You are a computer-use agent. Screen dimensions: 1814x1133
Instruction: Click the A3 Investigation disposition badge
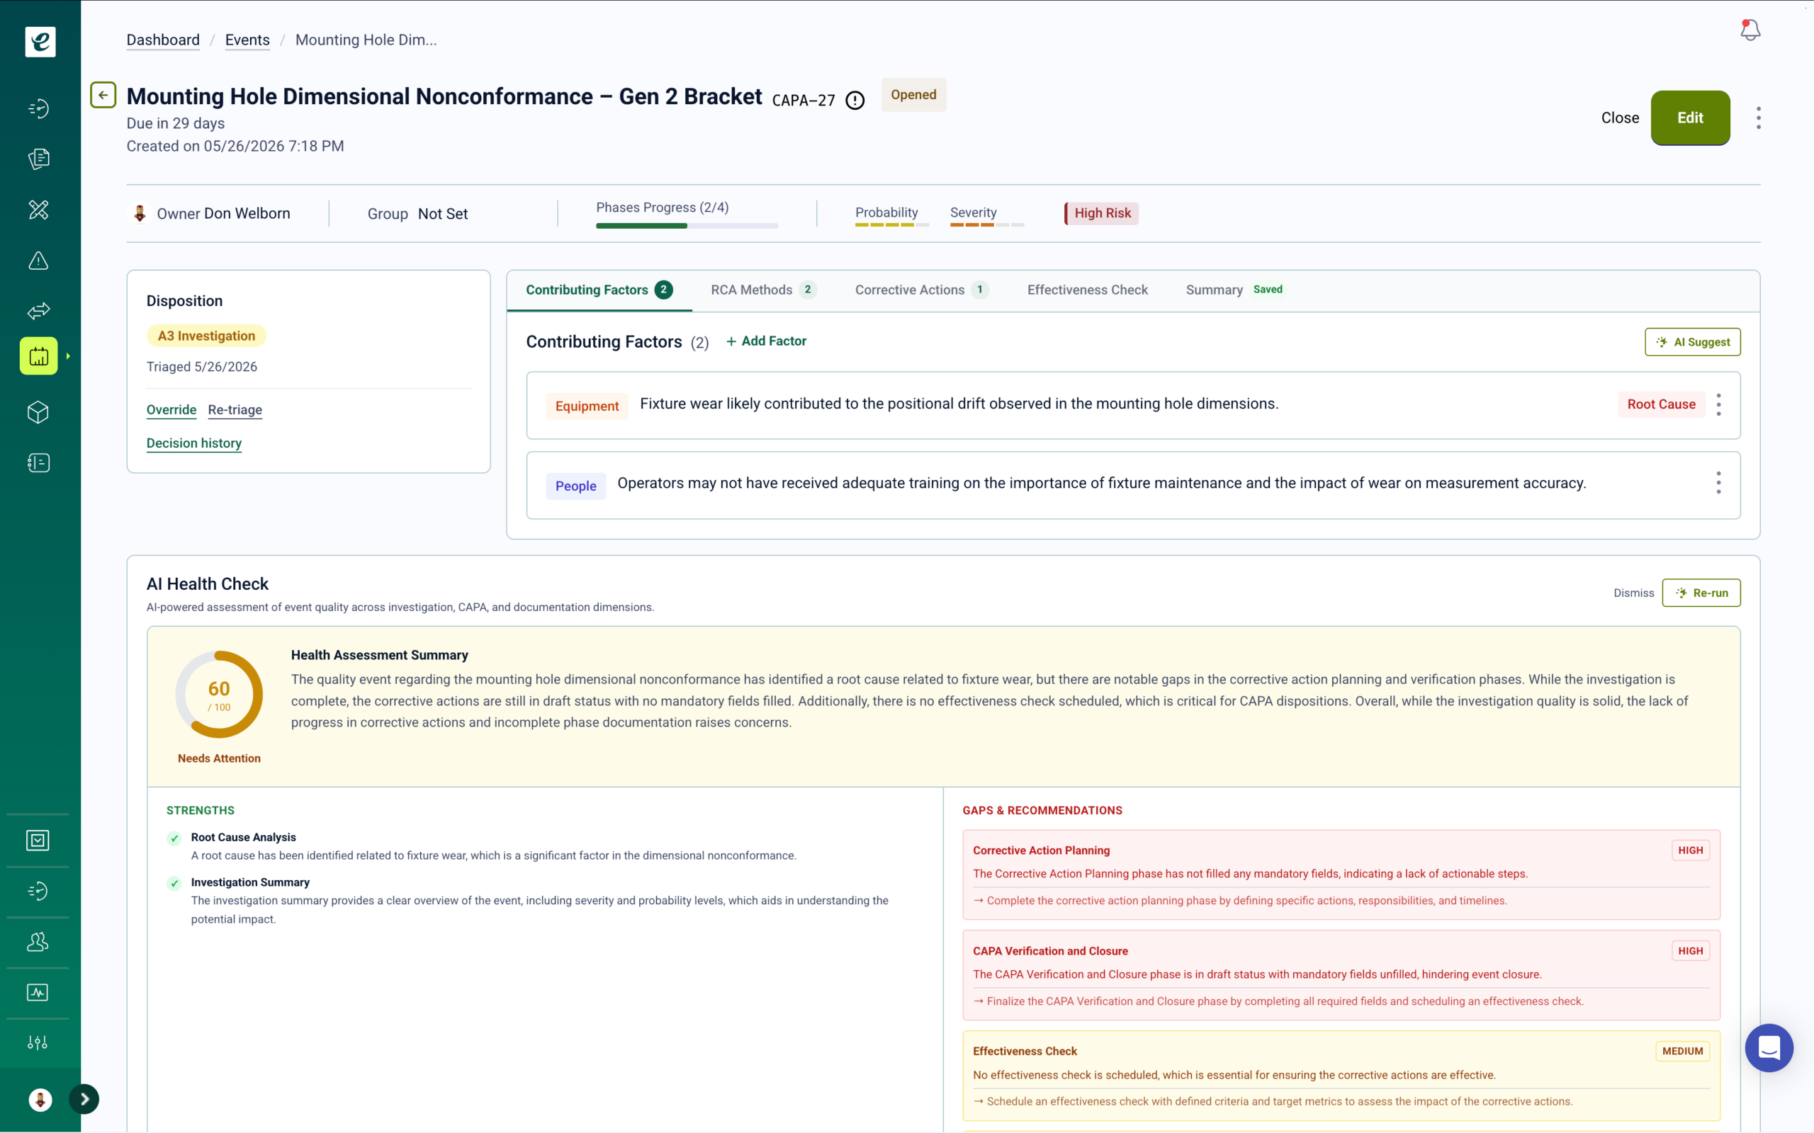click(x=207, y=336)
